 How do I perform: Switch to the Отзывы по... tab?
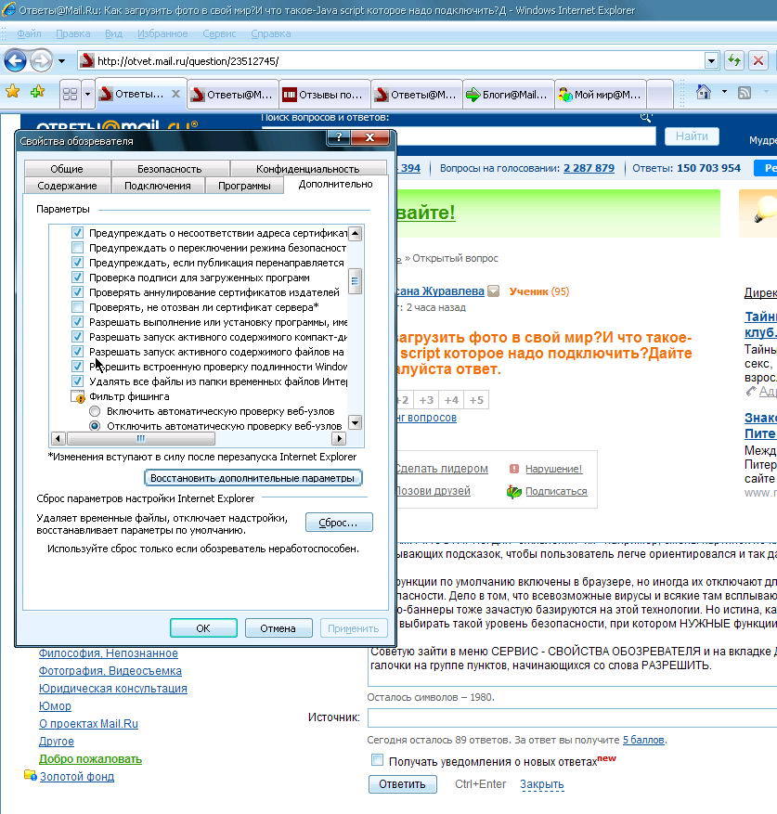pyautogui.click(x=325, y=95)
